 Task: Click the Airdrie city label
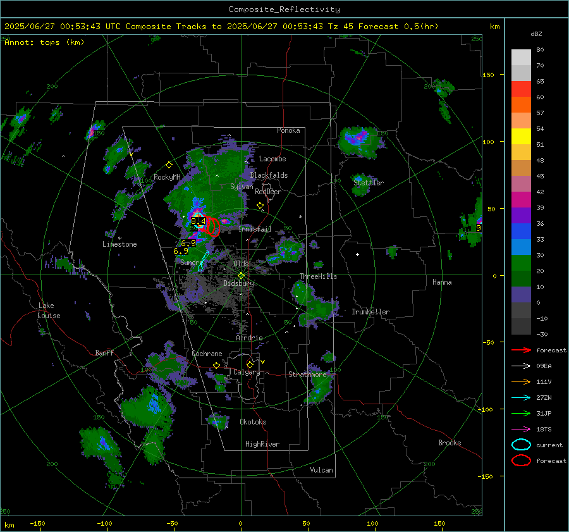click(249, 338)
